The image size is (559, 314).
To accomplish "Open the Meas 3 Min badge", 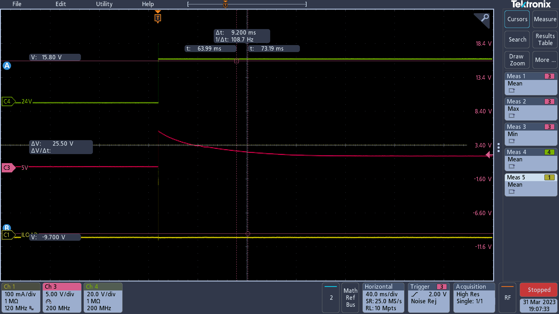I will [x=531, y=134].
